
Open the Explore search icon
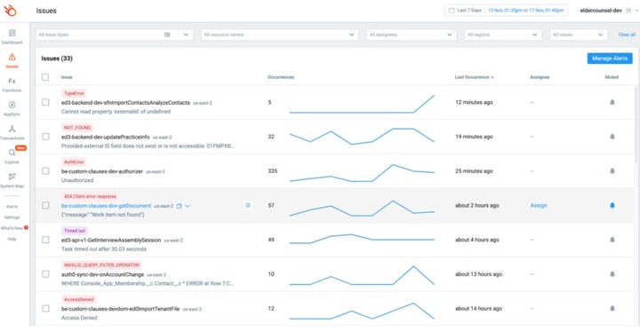pos(12,153)
